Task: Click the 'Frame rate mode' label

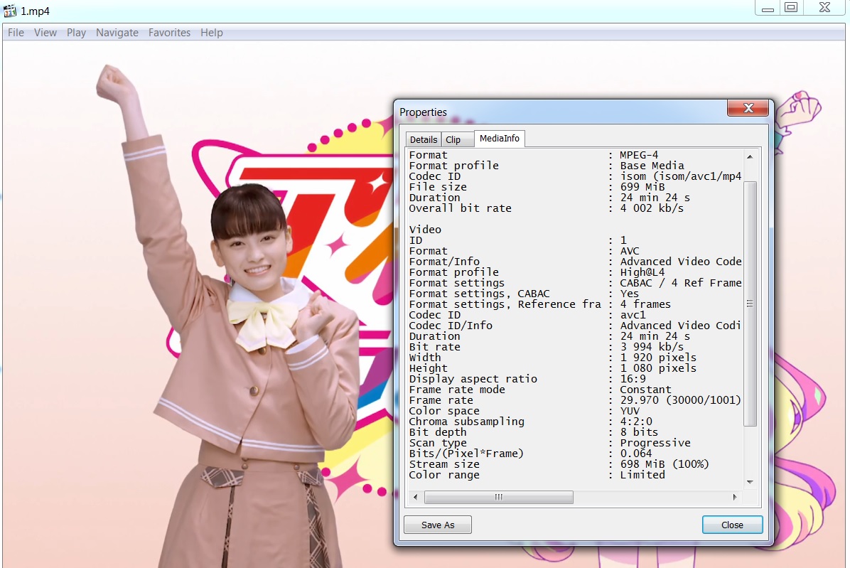Action: (x=457, y=390)
